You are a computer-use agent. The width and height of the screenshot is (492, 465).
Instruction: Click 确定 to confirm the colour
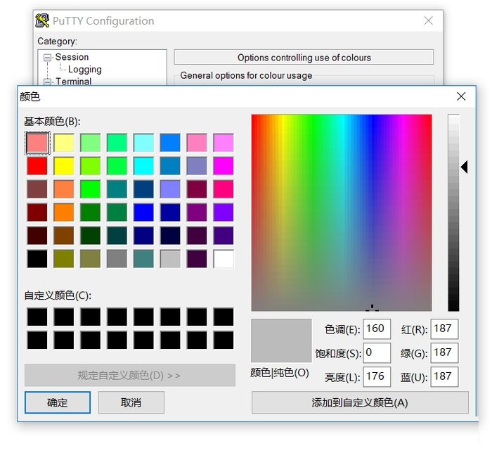pos(58,402)
